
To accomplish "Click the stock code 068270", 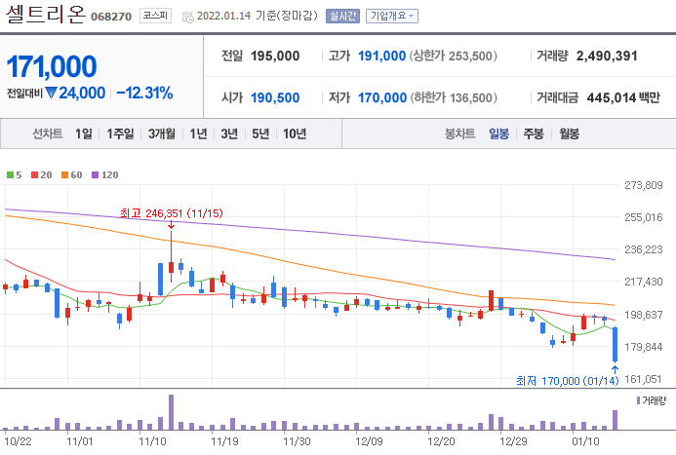I will (111, 17).
